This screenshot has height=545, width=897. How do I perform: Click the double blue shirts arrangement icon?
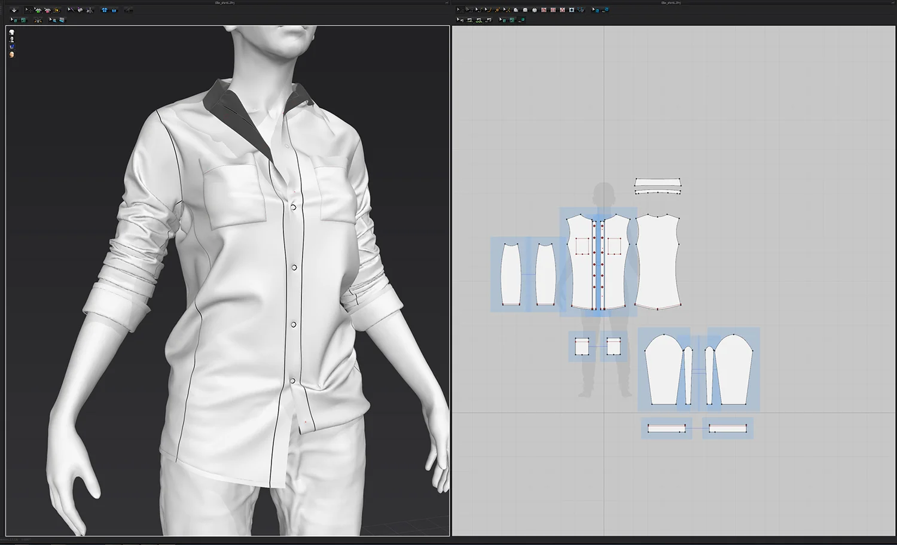[105, 10]
